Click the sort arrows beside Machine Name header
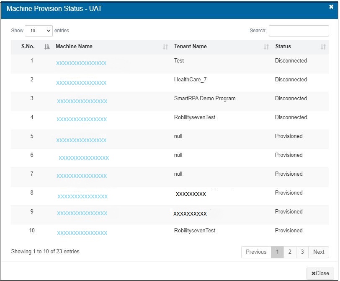Screen dimensions: 340x281 [165, 47]
